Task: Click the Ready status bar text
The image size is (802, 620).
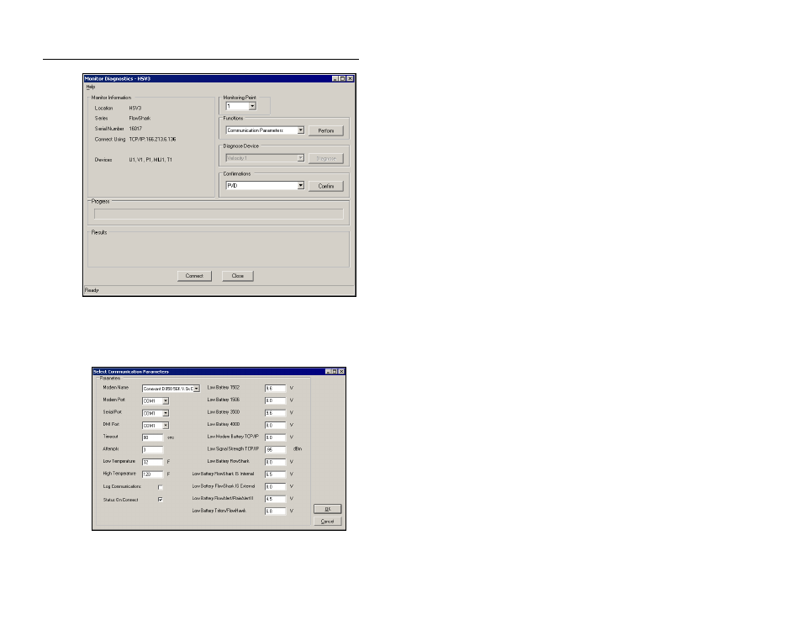Action: [x=92, y=290]
